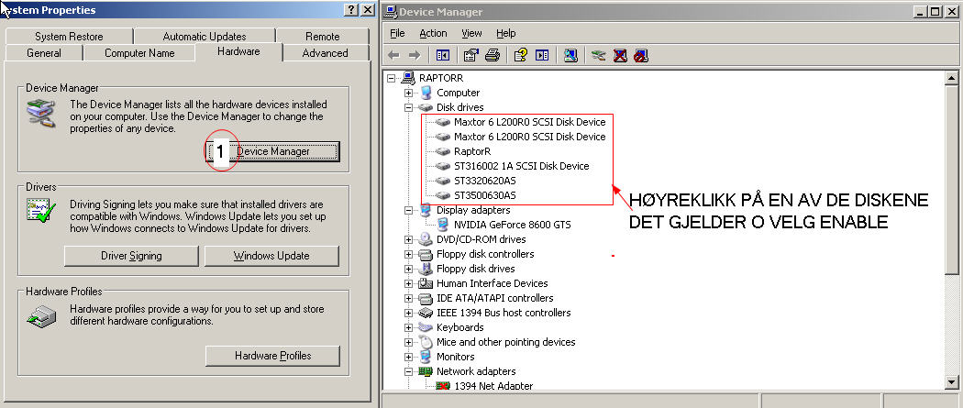Switch to the Remote tab

pyautogui.click(x=323, y=36)
